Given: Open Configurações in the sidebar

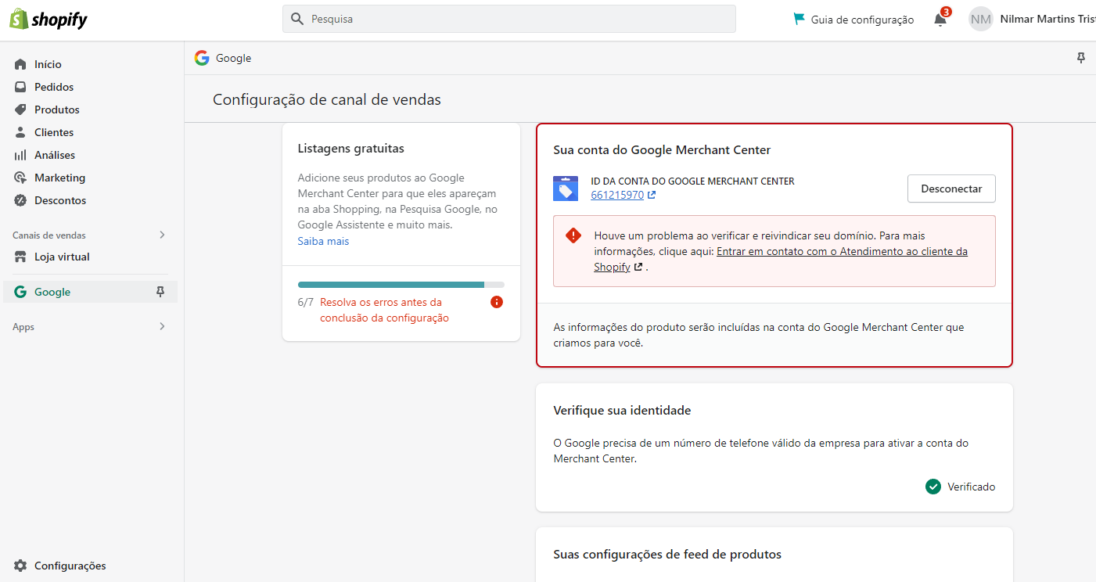Looking at the screenshot, I should pos(70,566).
